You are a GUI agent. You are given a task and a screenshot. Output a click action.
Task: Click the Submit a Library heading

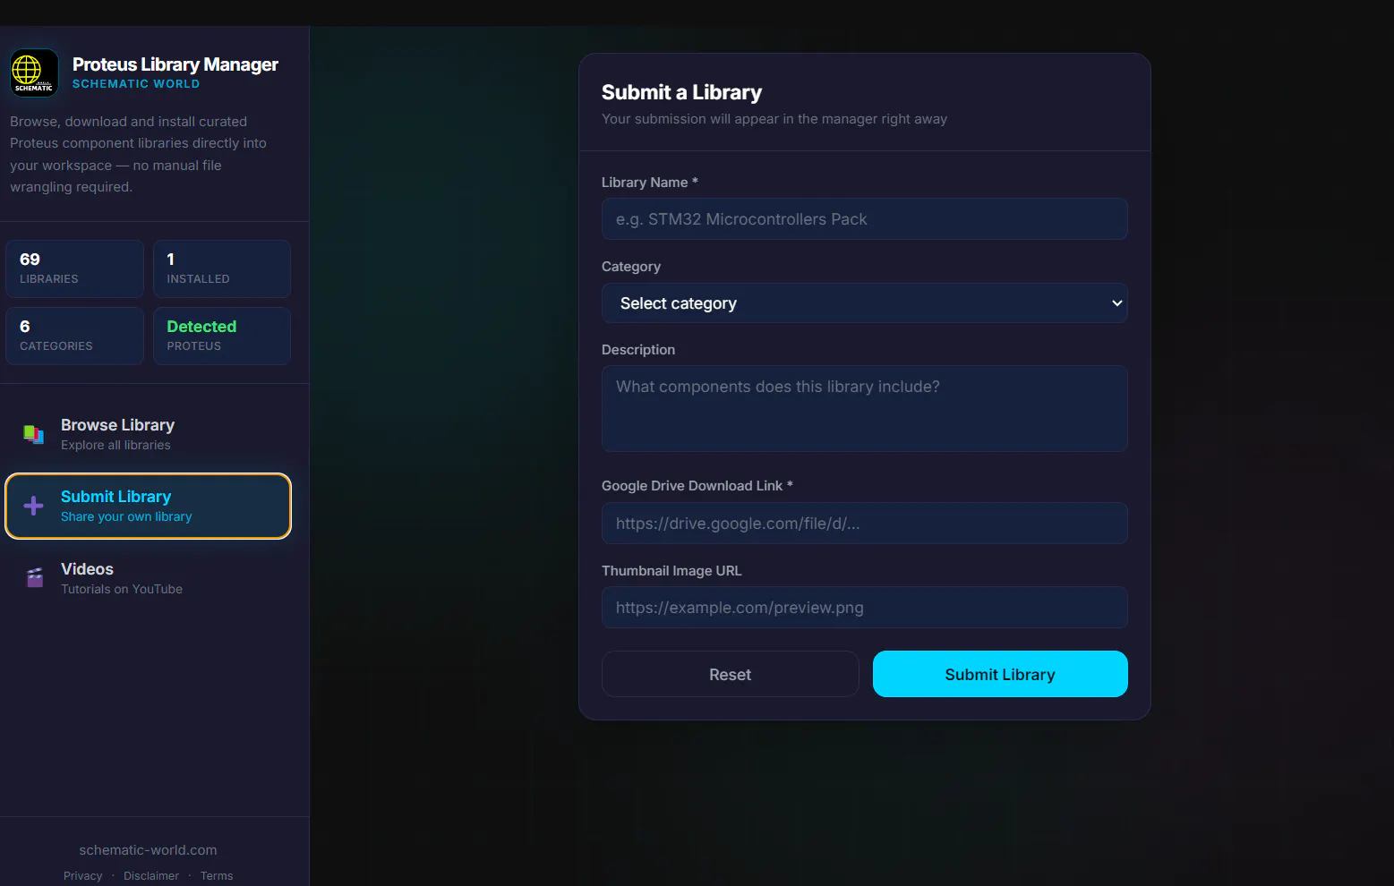(681, 92)
